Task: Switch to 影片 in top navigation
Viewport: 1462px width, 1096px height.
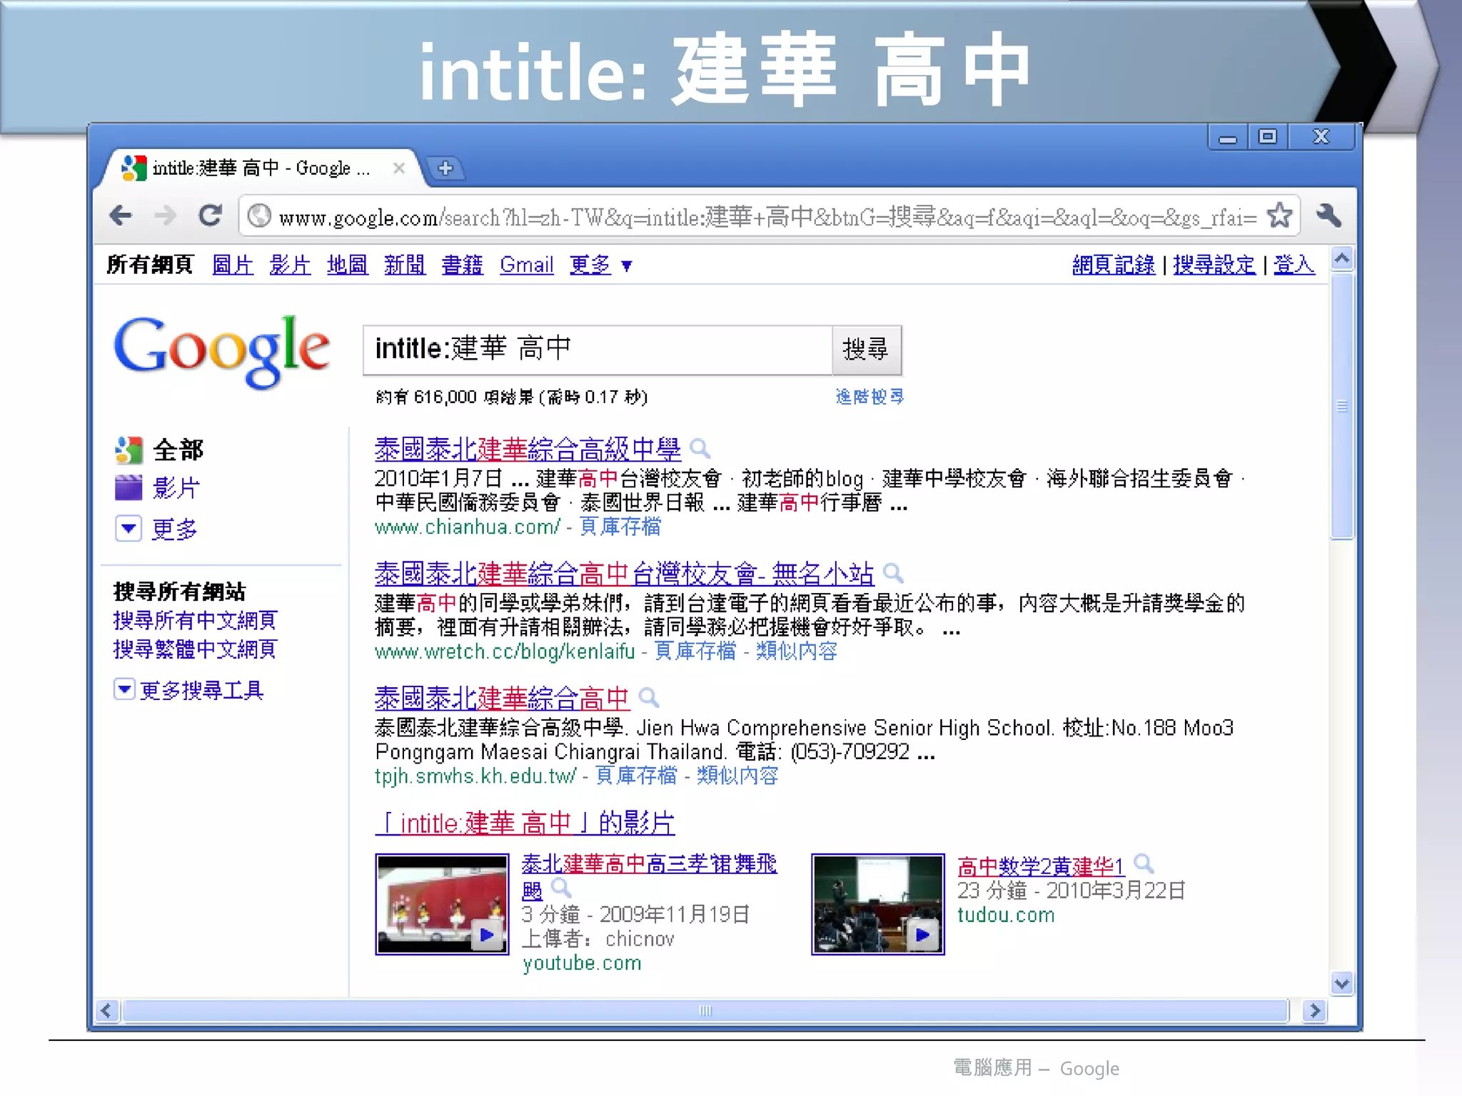Action: tap(290, 265)
